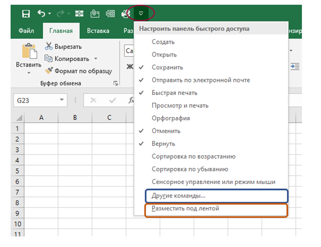Switch to the Главная tab
This screenshot has width=321, height=247.
[61, 31]
